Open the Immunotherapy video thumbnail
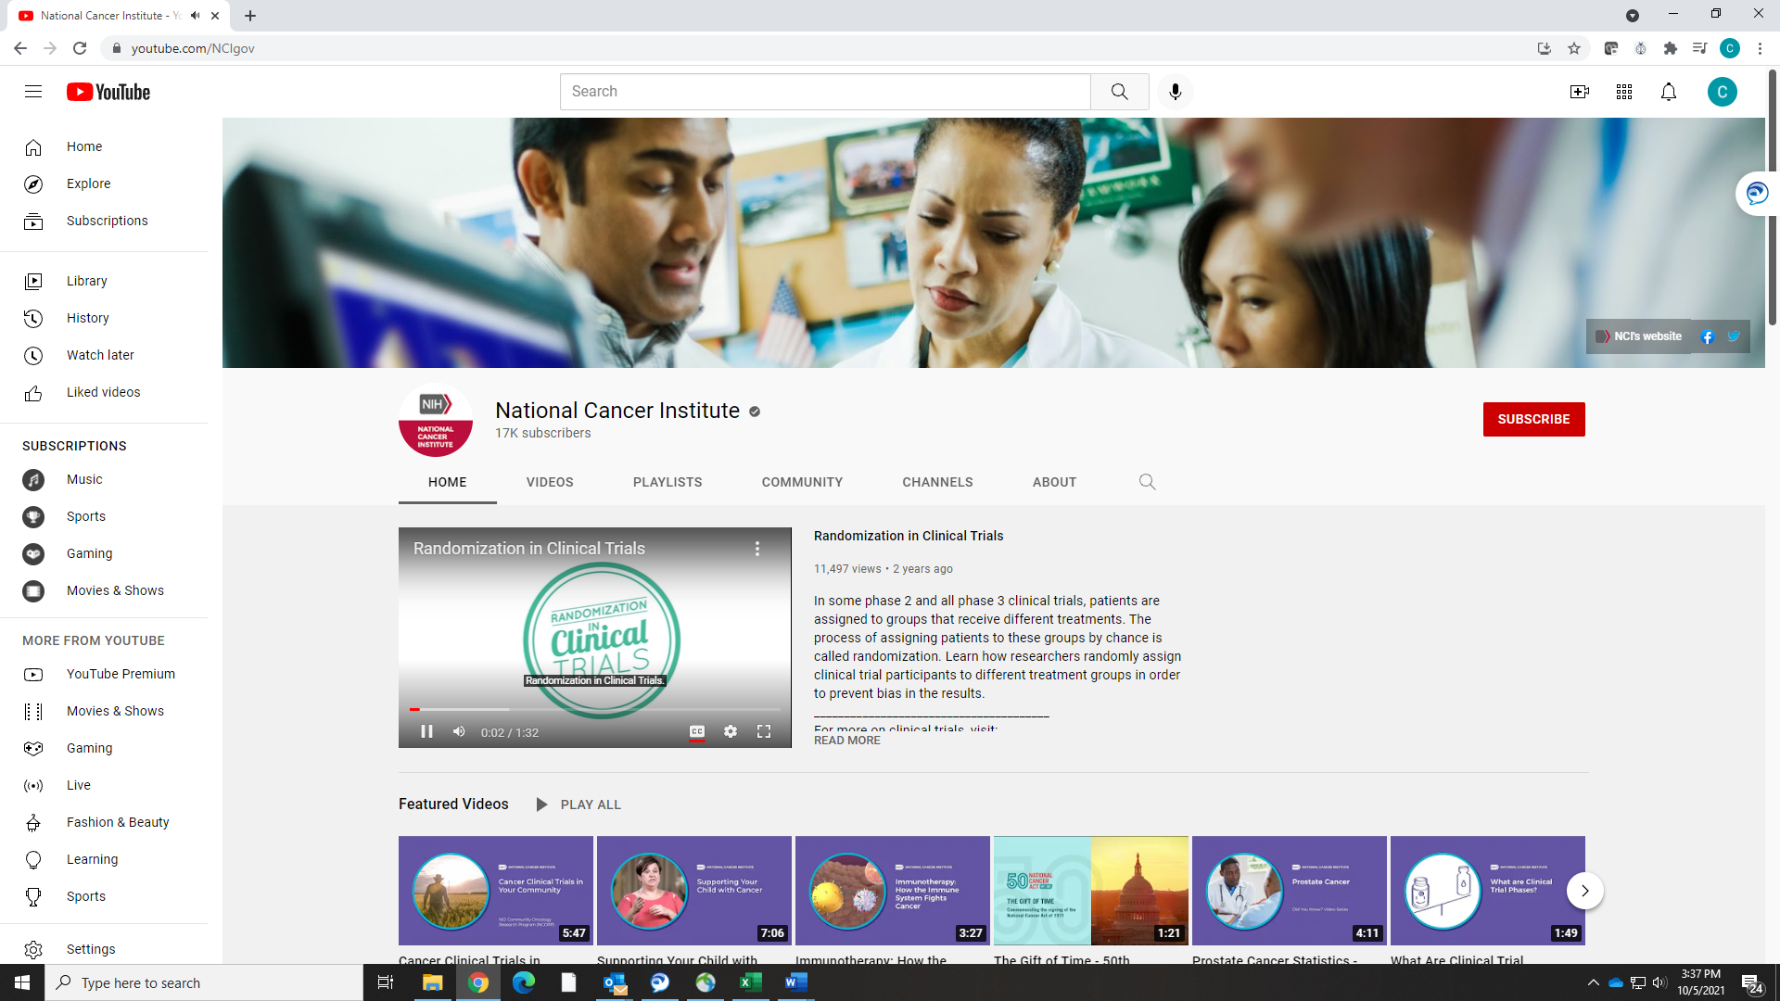The width and height of the screenshot is (1780, 1001). 892,891
